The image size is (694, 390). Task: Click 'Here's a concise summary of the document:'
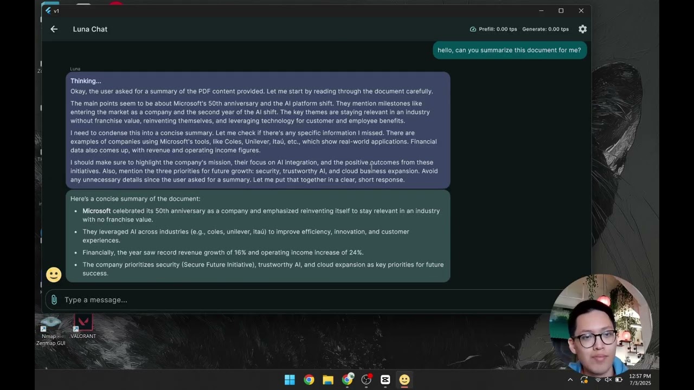pos(135,199)
